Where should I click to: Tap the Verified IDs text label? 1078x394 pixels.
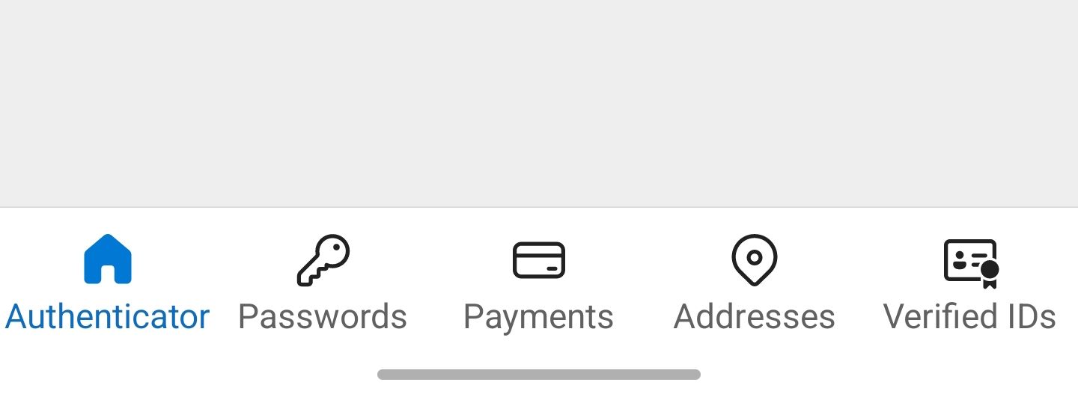point(969,317)
